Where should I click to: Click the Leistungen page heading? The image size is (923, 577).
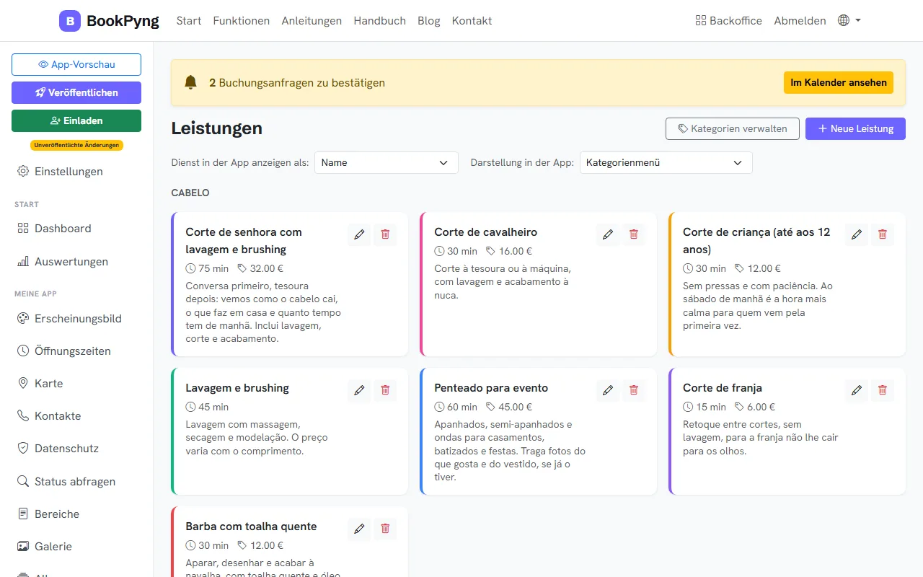coord(216,128)
